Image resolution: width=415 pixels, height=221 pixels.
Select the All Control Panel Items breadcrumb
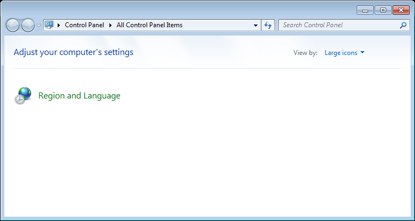pyautogui.click(x=149, y=25)
